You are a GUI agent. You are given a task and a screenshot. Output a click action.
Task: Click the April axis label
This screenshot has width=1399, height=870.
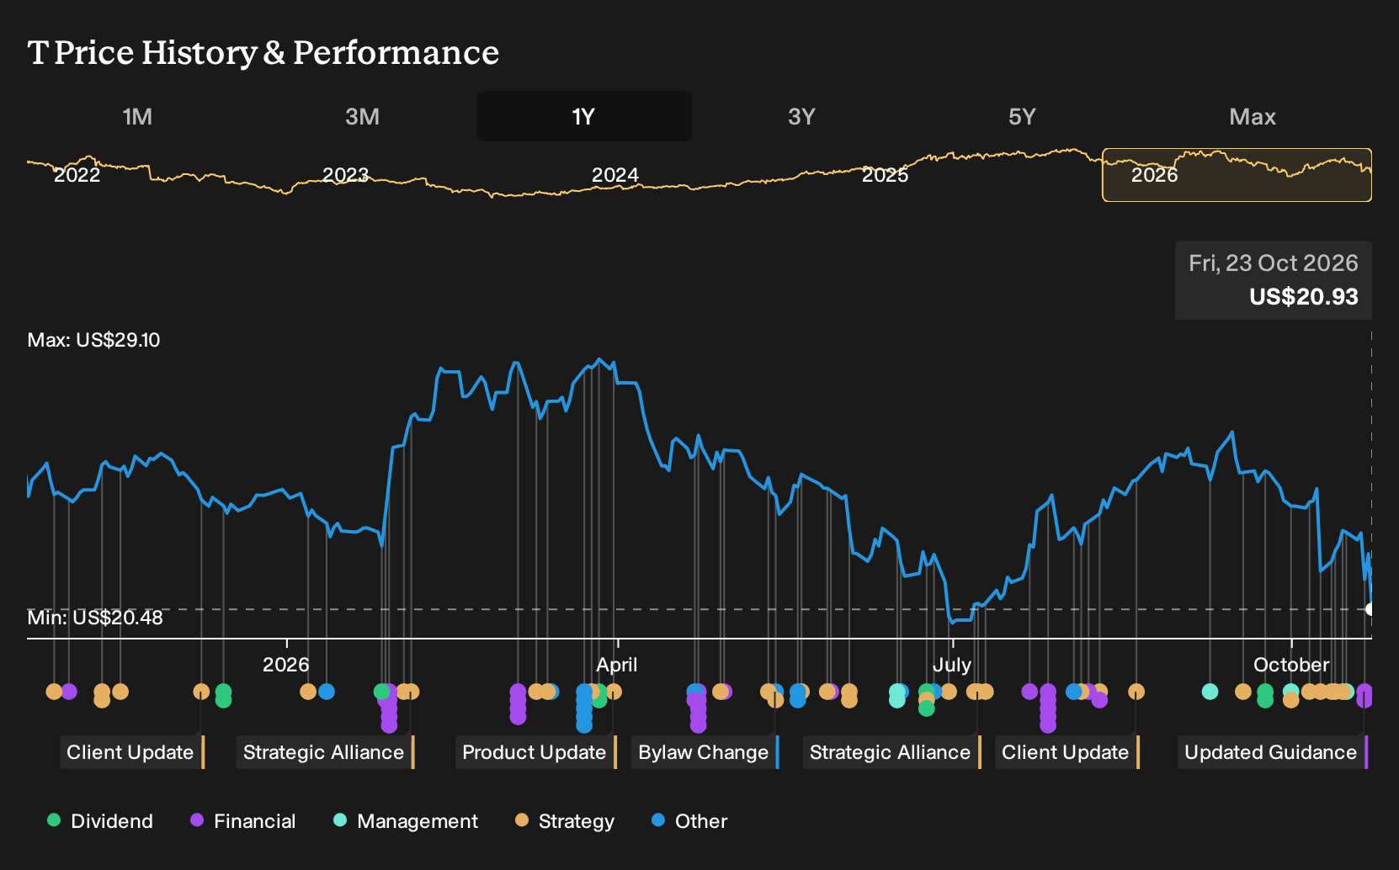617,665
